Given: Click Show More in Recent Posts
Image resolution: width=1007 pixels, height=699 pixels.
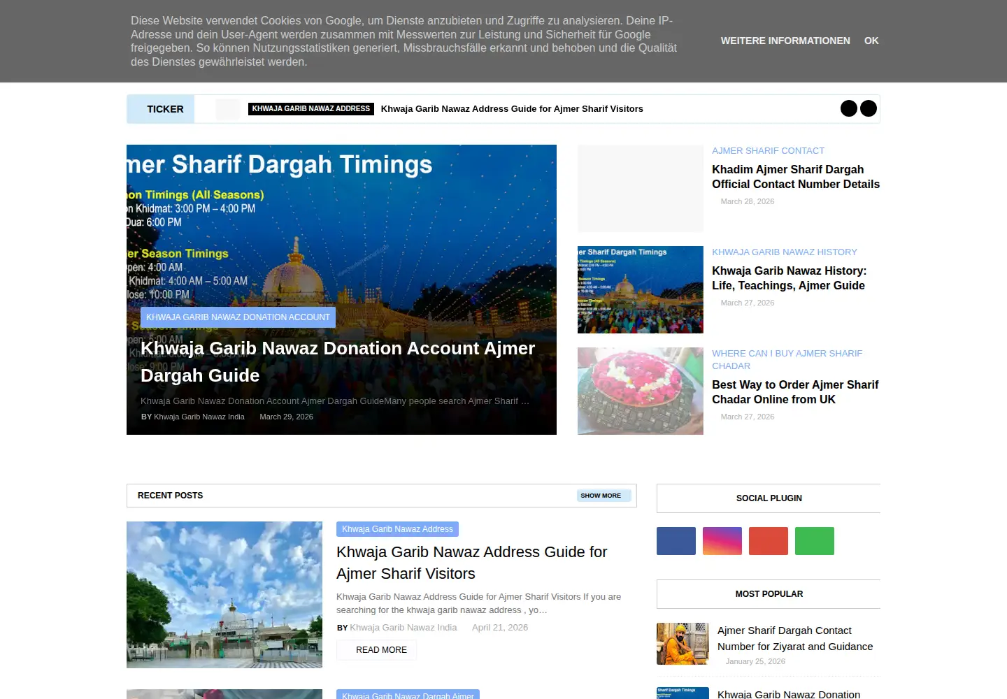Looking at the screenshot, I should point(604,496).
